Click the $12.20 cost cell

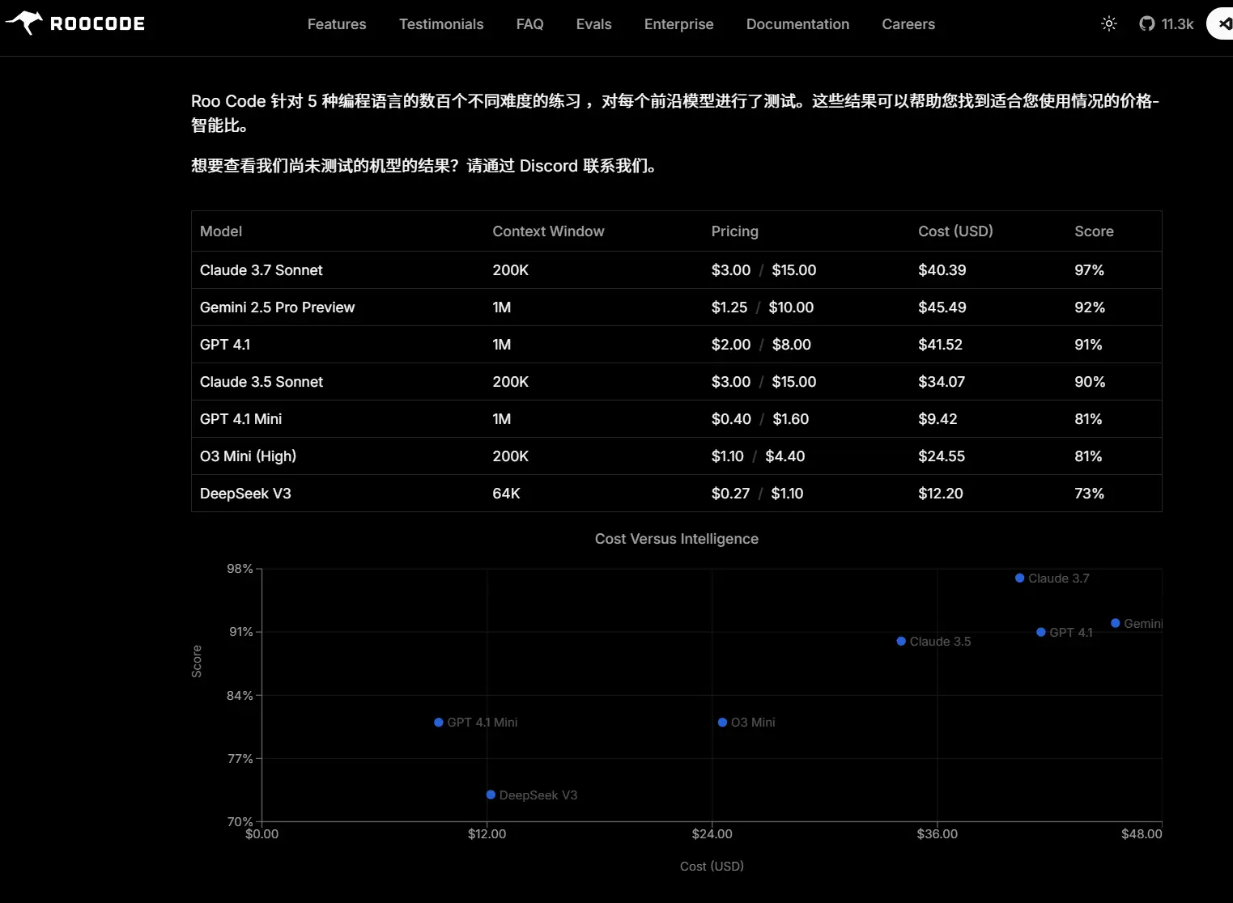(941, 494)
